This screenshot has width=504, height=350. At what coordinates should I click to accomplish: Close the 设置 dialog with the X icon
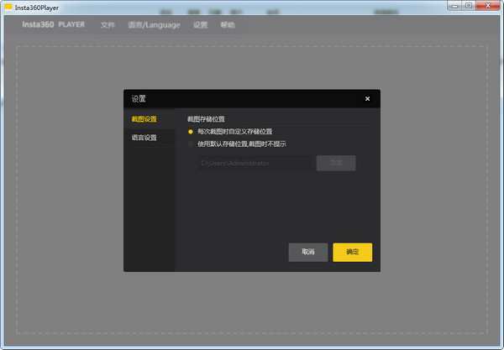tap(367, 99)
